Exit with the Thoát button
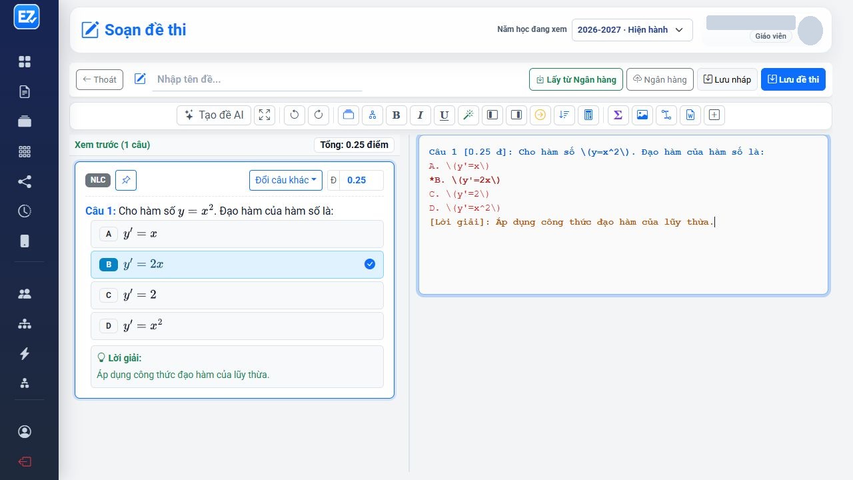 click(99, 79)
